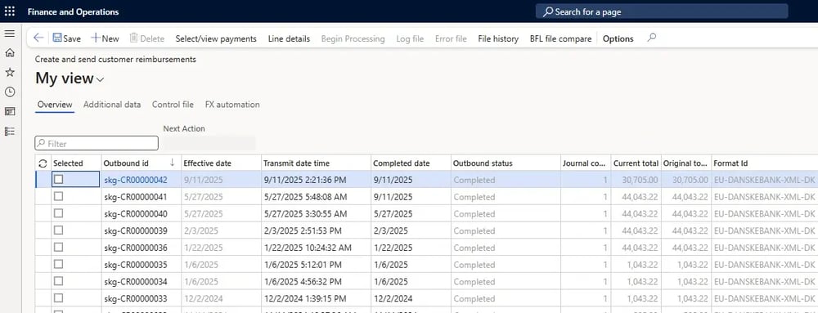Open Log file
The width and height of the screenshot is (818, 313).
click(410, 38)
